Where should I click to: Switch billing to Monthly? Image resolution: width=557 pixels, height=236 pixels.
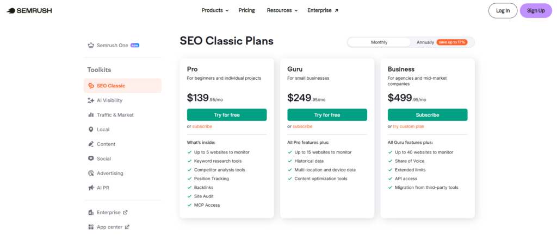[x=379, y=42]
